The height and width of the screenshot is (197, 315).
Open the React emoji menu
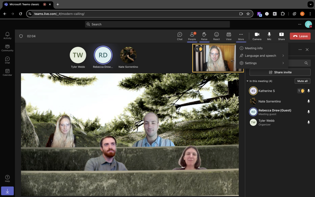pyautogui.click(x=216, y=36)
